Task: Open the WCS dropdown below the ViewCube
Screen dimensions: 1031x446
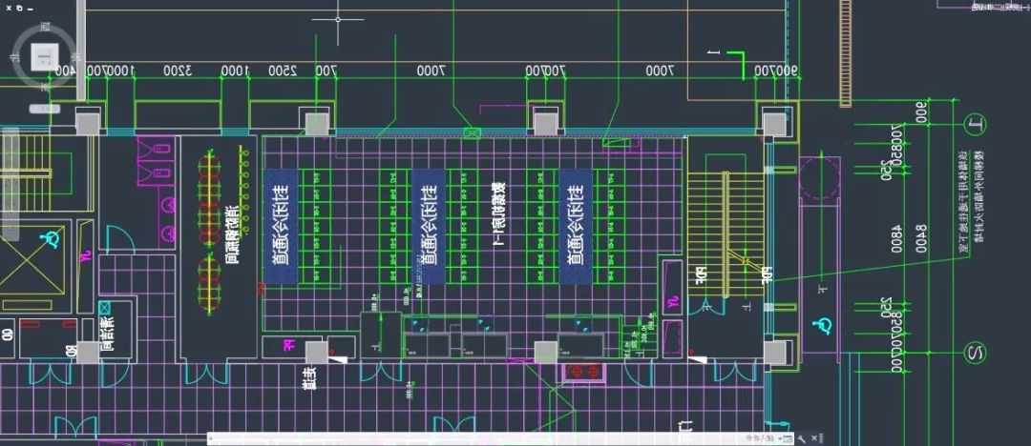Action: pyautogui.click(x=44, y=109)
